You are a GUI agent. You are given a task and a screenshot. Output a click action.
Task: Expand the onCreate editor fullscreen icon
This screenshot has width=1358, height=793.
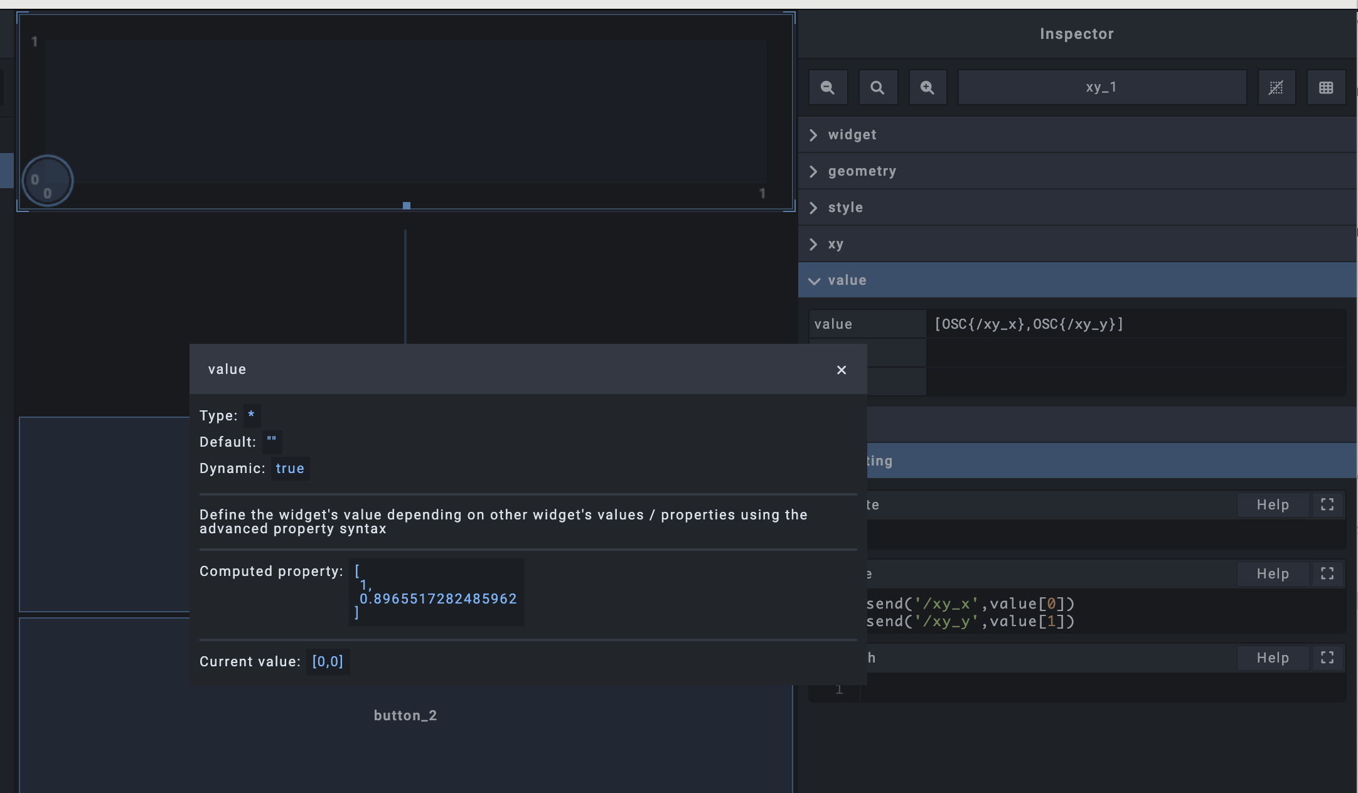click(x=1327, y=505)
